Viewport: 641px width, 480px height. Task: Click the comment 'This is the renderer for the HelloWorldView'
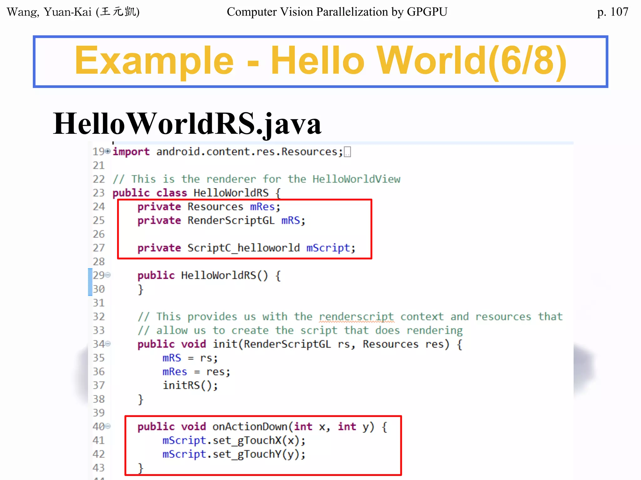(x=257, y=179)
